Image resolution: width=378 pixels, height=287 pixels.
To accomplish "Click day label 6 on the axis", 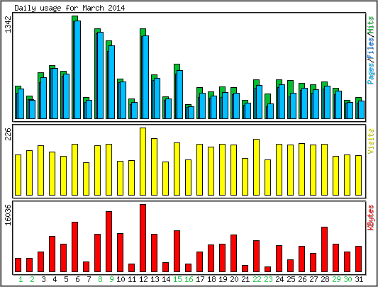I will point(77,279).
